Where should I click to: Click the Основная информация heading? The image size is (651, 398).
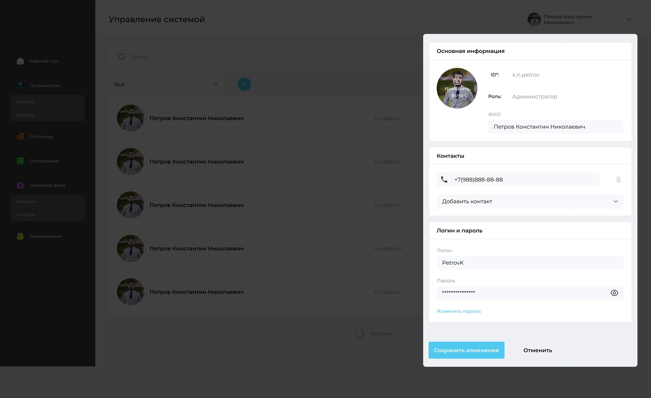click(x=471, y=51)
